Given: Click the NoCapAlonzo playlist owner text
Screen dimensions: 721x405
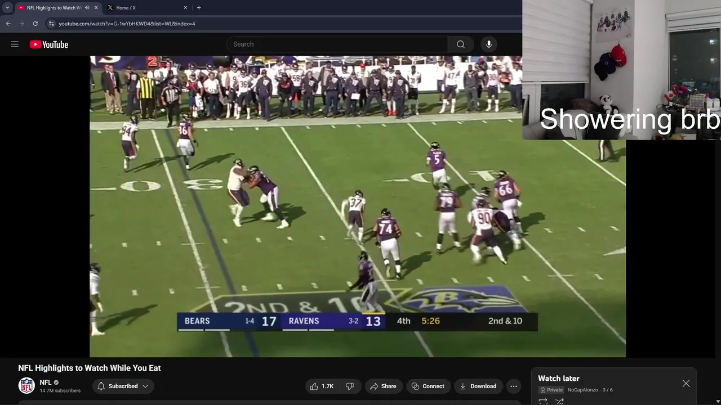Looking at the screenshot, I should [582, 390].
